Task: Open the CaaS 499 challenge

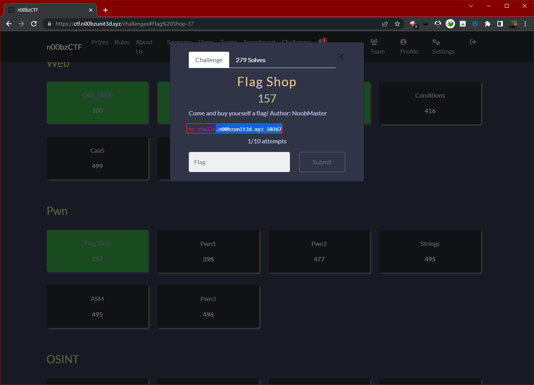Action: click(97, 158)
